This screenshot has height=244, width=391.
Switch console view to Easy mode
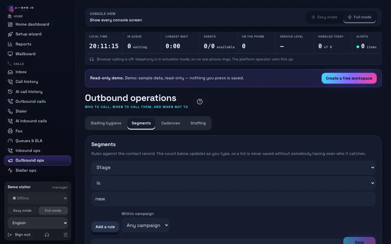click(x=324, y=17)
